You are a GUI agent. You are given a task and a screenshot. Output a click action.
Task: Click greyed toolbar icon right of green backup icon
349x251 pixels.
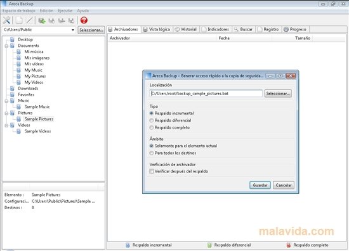pos(51,21)
